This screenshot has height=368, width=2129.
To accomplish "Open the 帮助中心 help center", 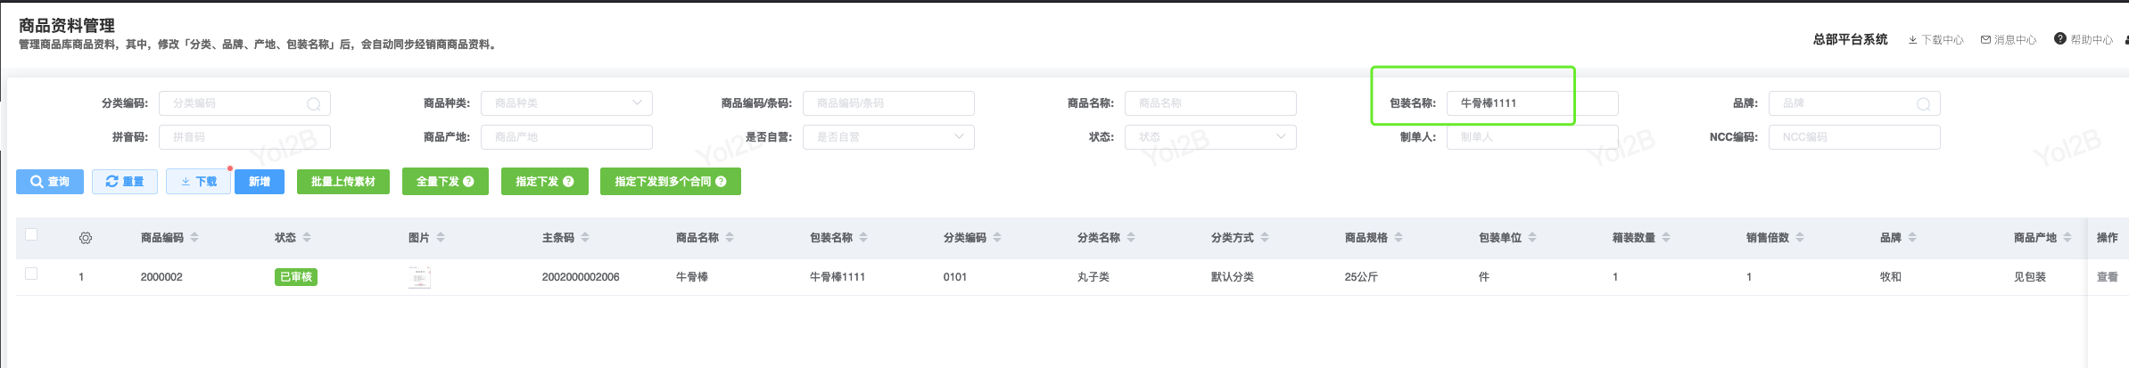I will [2084, 40].
